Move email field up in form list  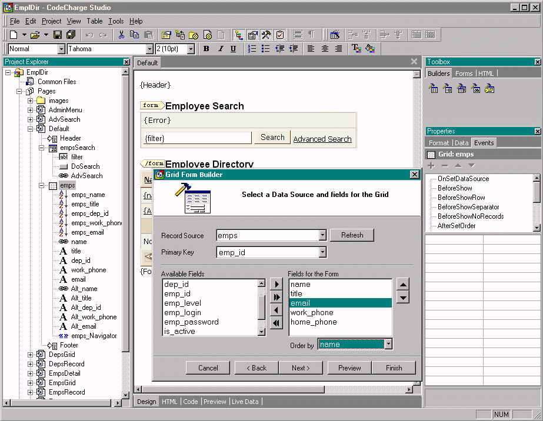[x=403, y=285]
